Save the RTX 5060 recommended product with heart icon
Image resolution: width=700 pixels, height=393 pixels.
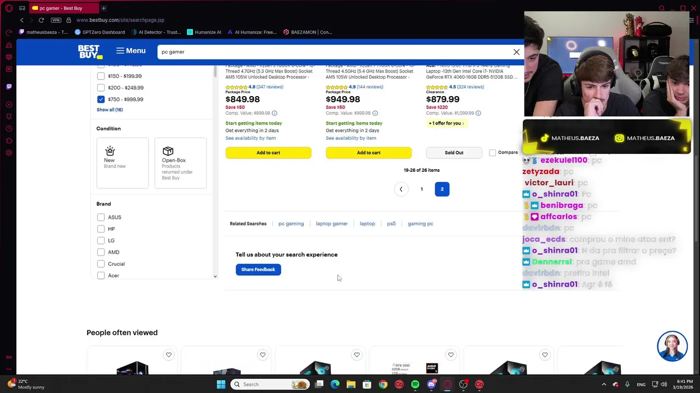point(451,355)
